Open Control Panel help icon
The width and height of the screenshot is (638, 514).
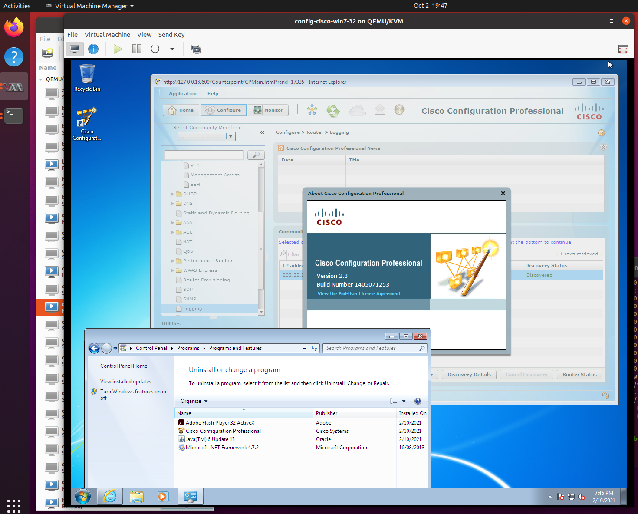418,401
